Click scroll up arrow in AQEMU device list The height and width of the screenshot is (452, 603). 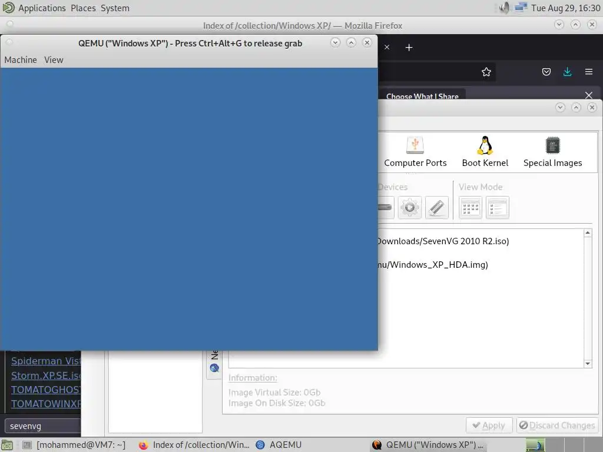tap(588, 233)
